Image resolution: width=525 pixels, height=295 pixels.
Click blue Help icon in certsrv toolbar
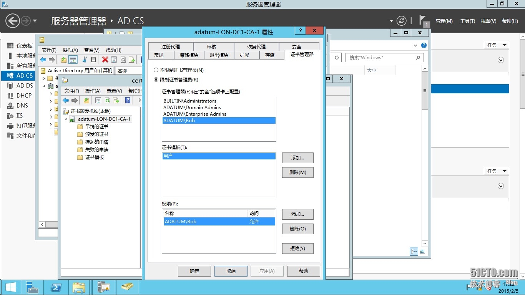(128, 100)
